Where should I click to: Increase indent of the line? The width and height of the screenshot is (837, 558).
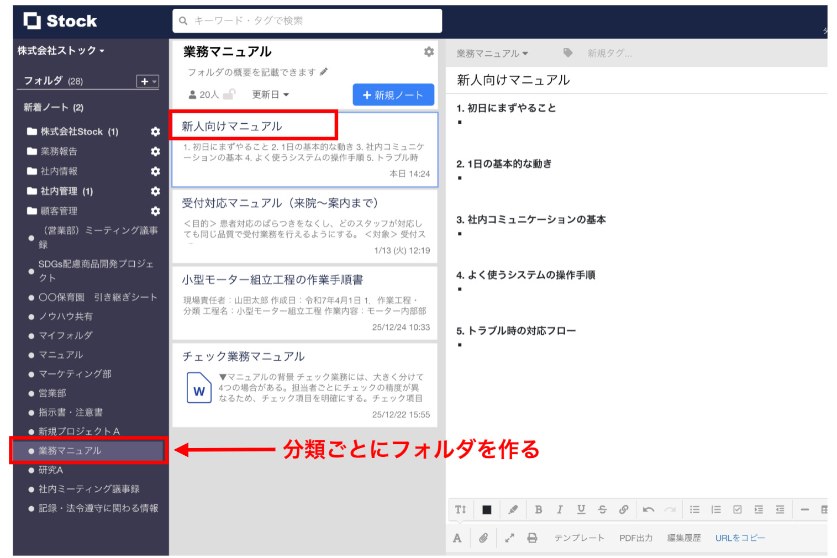[x=758, y=509]
